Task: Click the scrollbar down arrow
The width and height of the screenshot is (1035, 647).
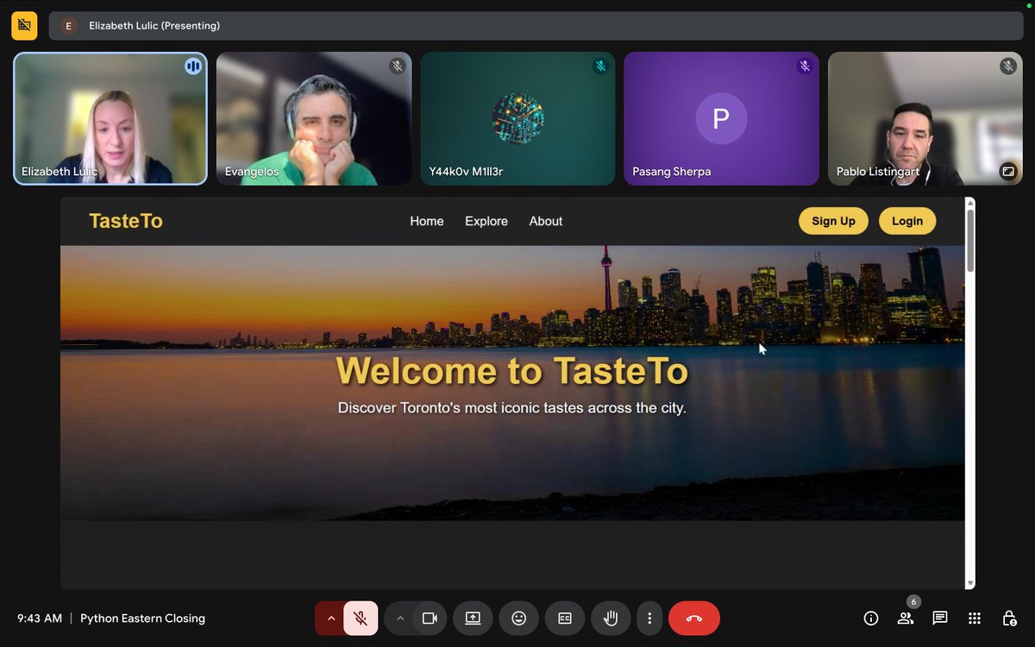Action: (970, 584)
